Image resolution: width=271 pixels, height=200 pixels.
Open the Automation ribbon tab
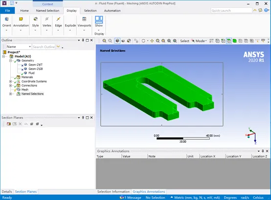[112, 11]
